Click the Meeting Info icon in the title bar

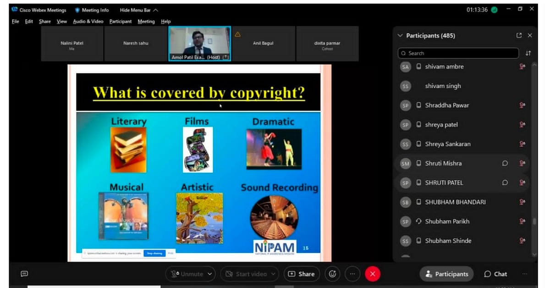click(77, 10)
